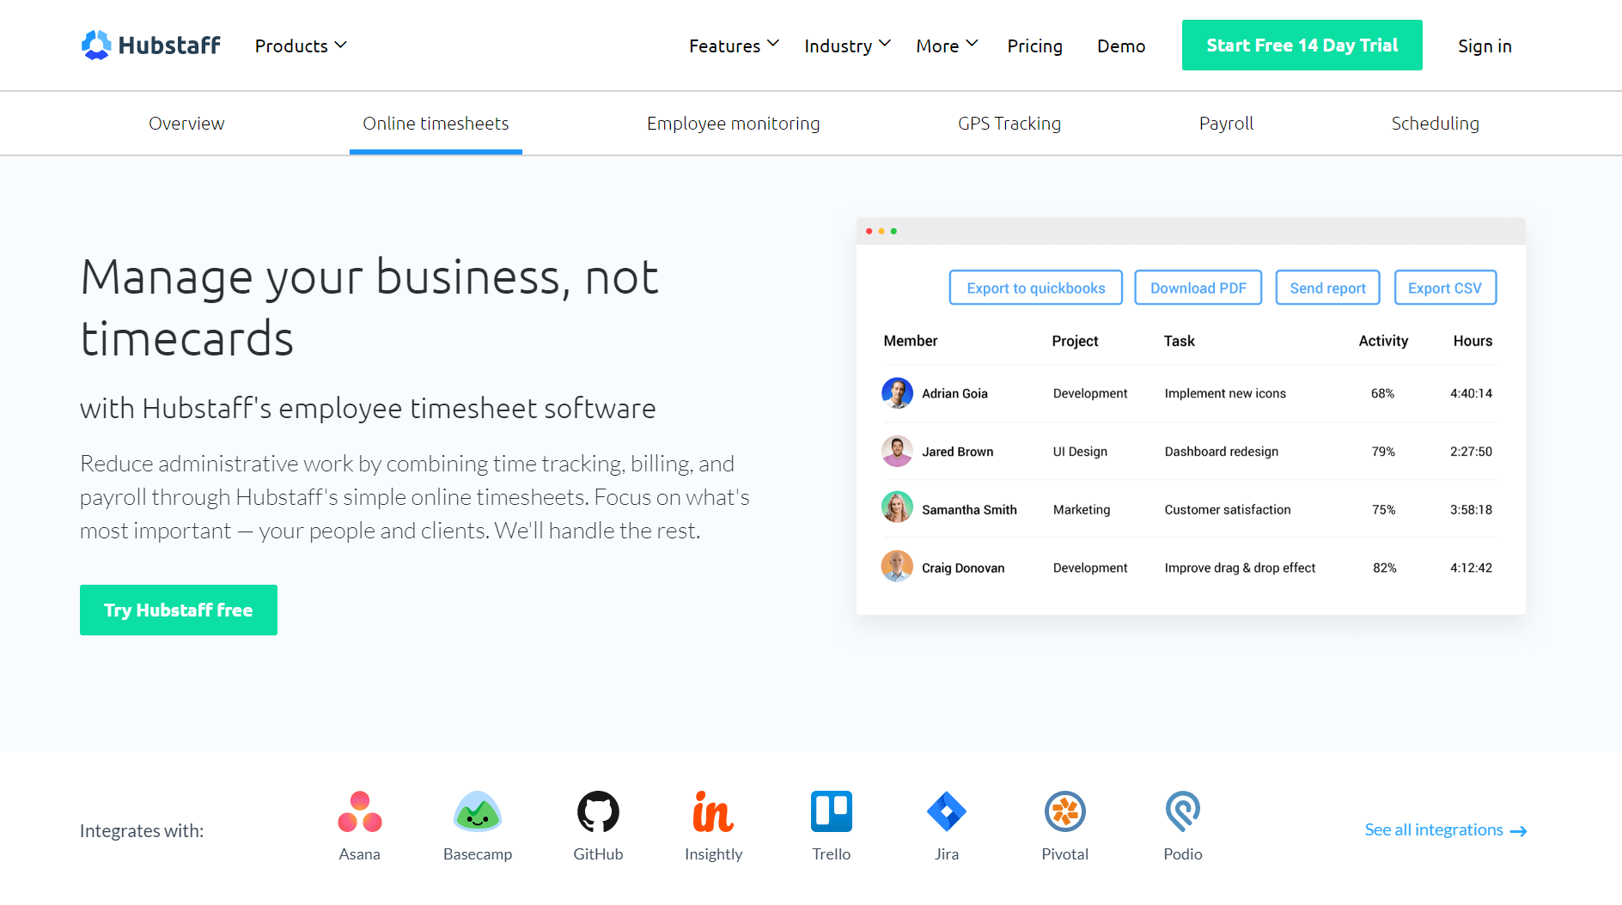
Task: Click the Member column header
Action: (x=911, y=341)
